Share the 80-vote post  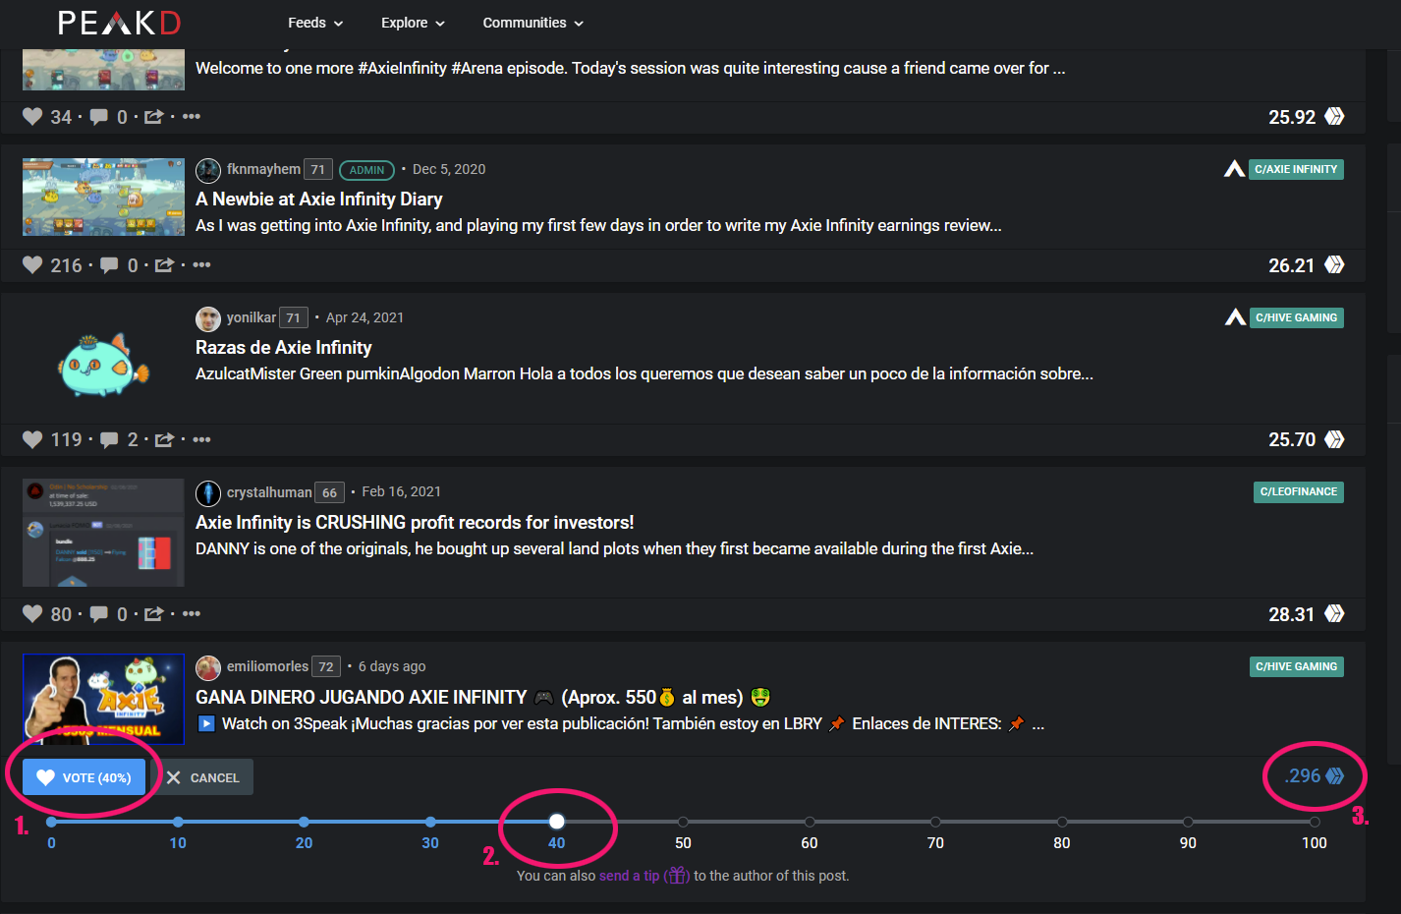click(x=154, y=614)
